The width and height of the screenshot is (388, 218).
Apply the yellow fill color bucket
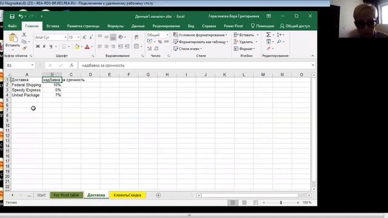pos(77,47)
